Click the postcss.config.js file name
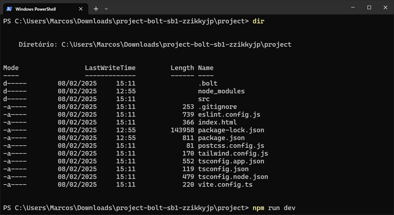The width and height of the screenshot is (394, 215). click(x=231, y=145)
